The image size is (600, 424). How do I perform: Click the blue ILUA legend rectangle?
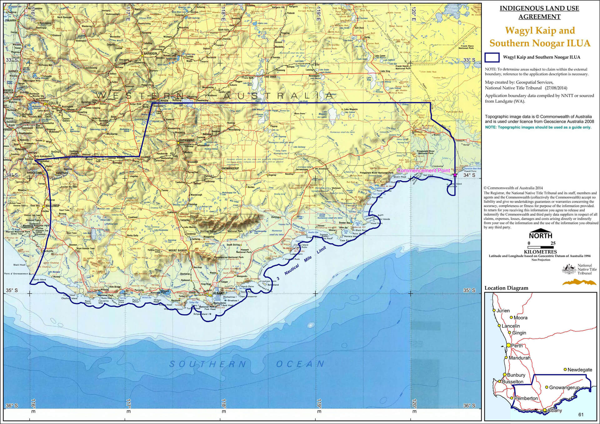tap(492, 57)
